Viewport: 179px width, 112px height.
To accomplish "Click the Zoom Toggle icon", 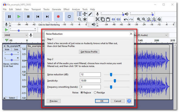I will (x=159, y=19).
